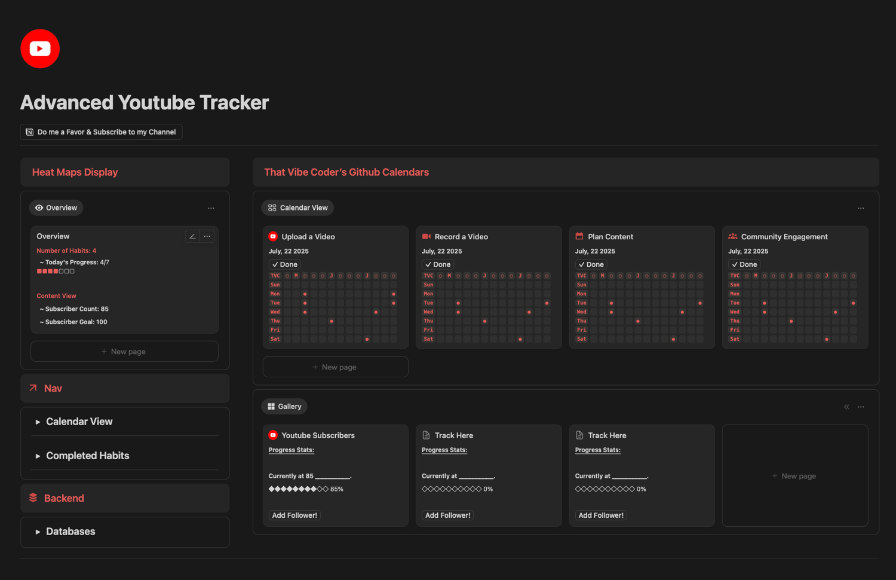Click Progress Stats: in Youtube Subscribers card
The image size is (896, 580).
(291, 450)
